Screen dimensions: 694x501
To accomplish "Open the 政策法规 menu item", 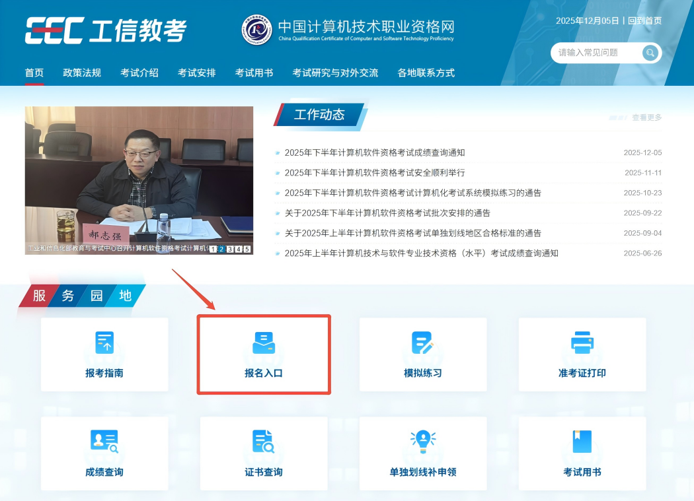I will click(82, 73).
